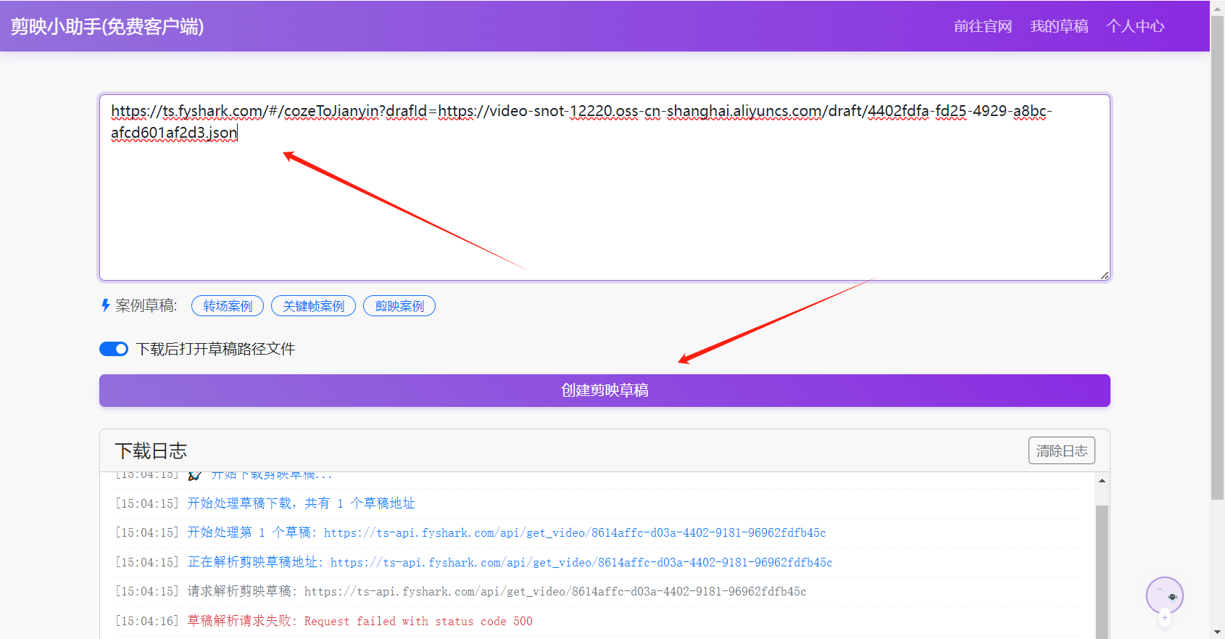Screen dimensions: 1225x639
Task: Go to 我的草稿 in the top navigation
Action: 1058,26
